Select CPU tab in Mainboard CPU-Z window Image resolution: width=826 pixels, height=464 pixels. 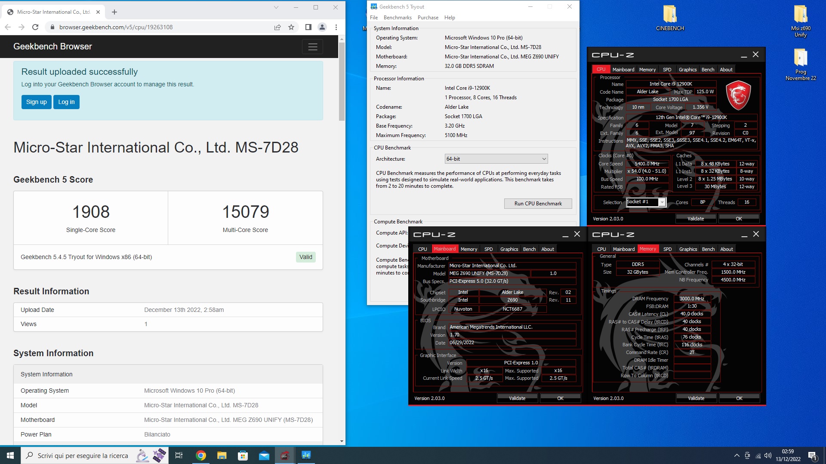(422, 249)
